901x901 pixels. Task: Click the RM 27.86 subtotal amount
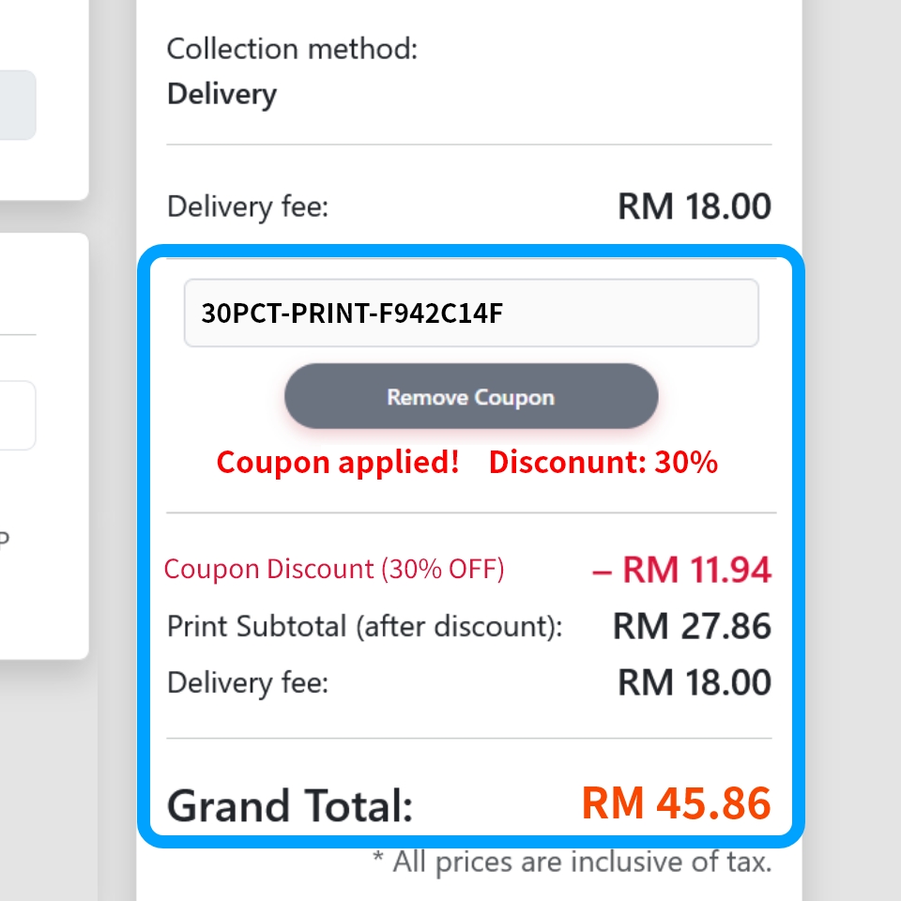click(692, 626)
